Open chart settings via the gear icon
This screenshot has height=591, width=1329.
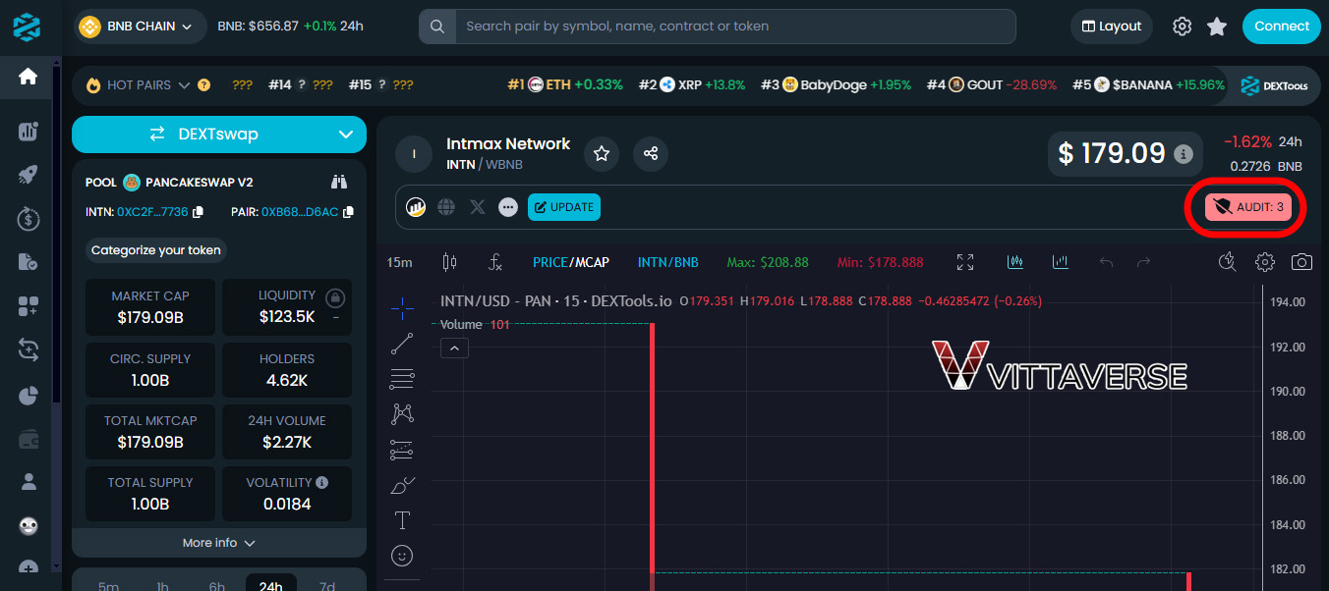pos(1265,262)
